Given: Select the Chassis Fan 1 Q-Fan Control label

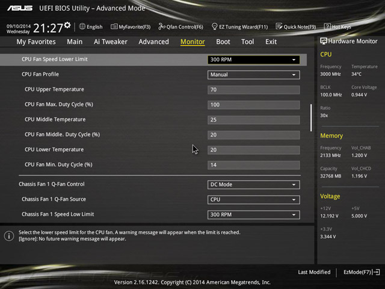Looking at the screenshot, I should [x=52, y=184].
